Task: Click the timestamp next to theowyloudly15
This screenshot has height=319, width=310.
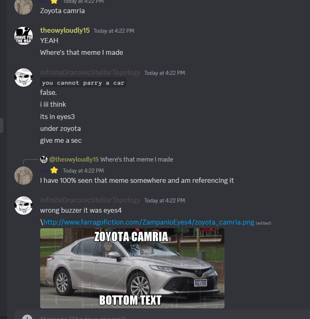Action: click(114, 31)
